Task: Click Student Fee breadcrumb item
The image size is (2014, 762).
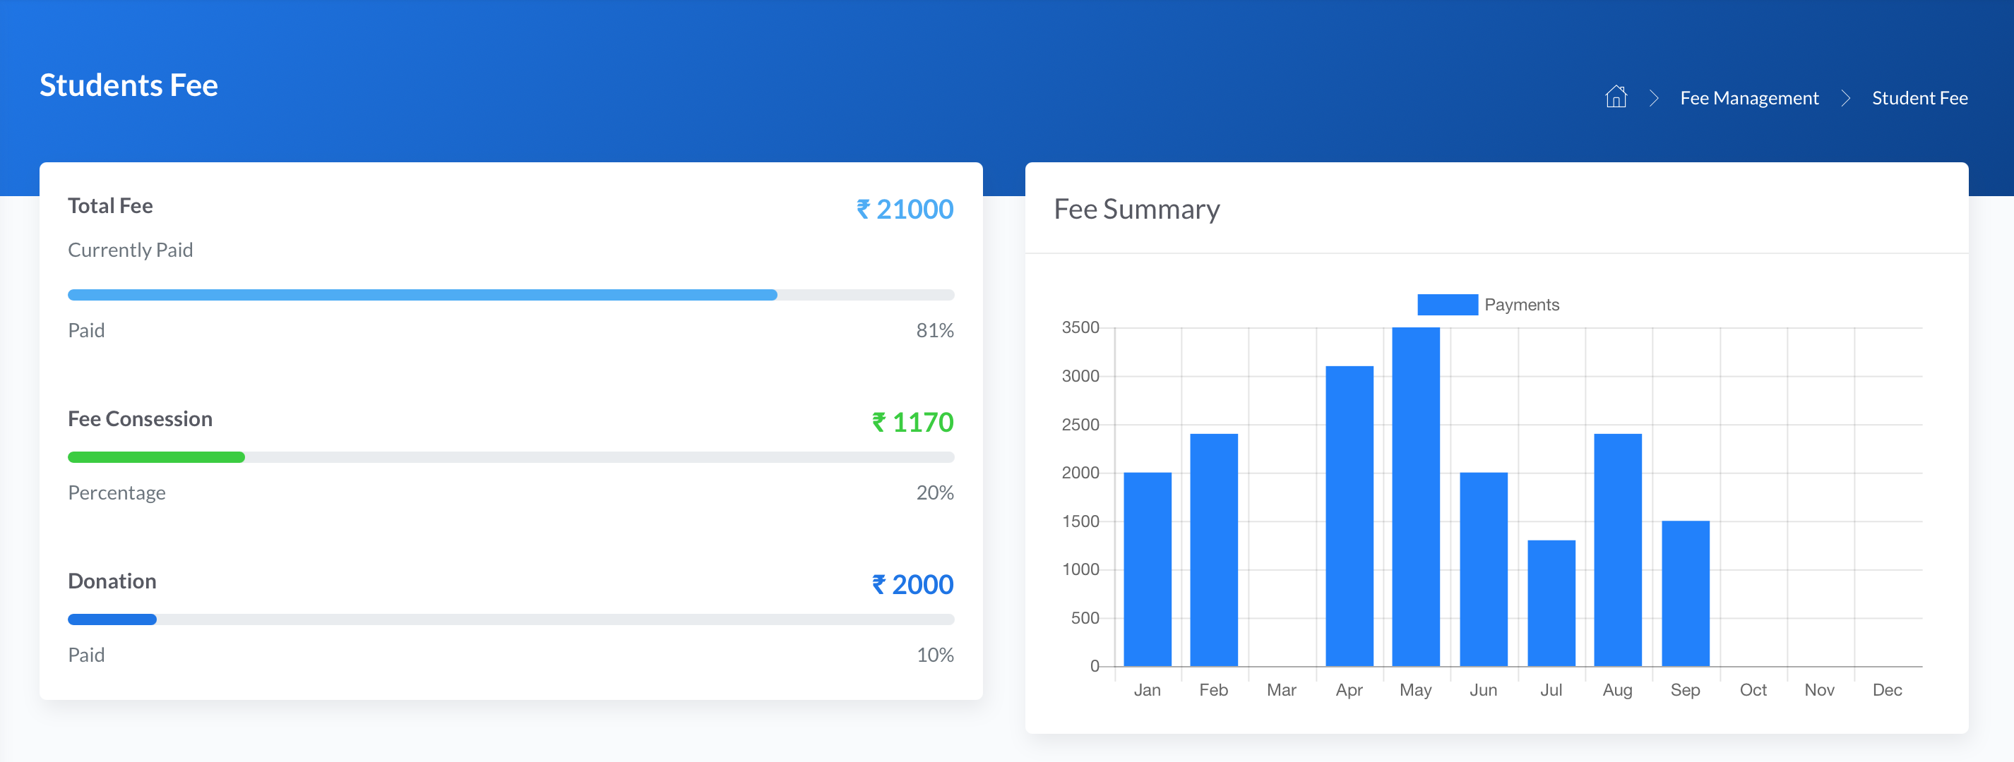Action: point(1919,97)
